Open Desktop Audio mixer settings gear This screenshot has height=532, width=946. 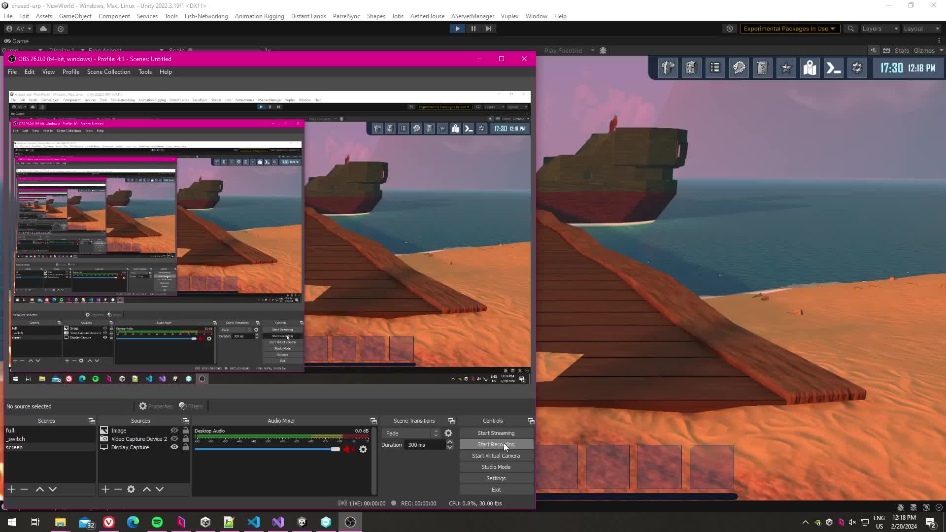pos(363,449)
